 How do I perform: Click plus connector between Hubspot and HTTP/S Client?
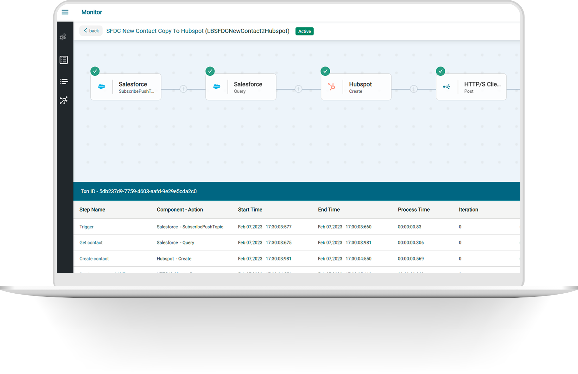413,89
